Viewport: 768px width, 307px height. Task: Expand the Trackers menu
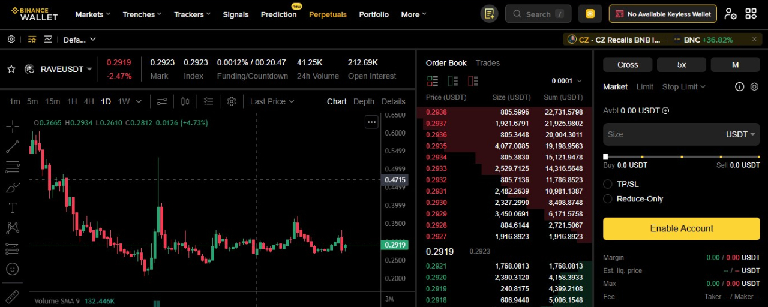point(192,14)
